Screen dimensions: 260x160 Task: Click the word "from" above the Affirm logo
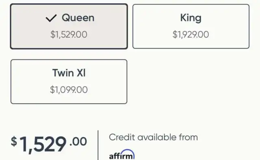pos(188,137)
